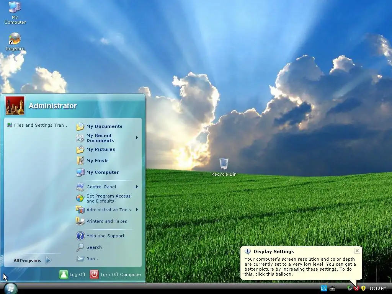
Task: Click the red power icon
Action: [94, 274]
